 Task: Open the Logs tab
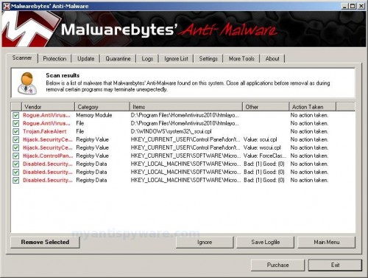(x=147, y=59)
